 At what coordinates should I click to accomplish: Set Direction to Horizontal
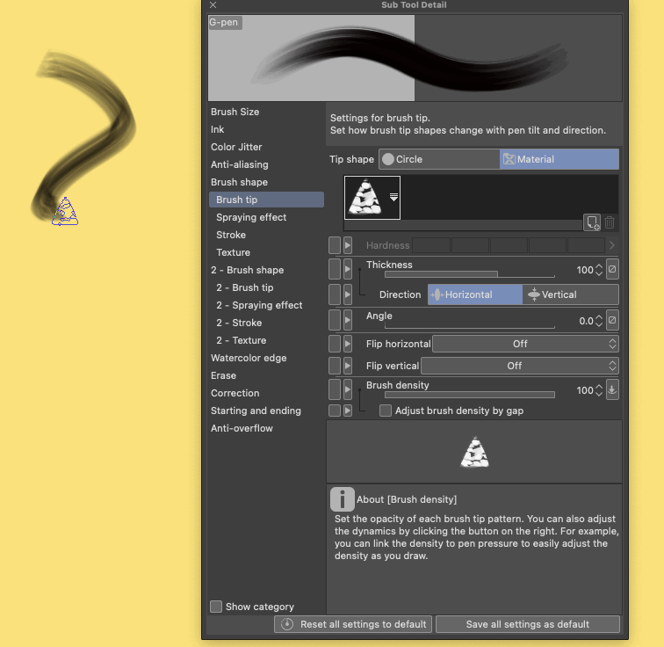pos(474,294)
